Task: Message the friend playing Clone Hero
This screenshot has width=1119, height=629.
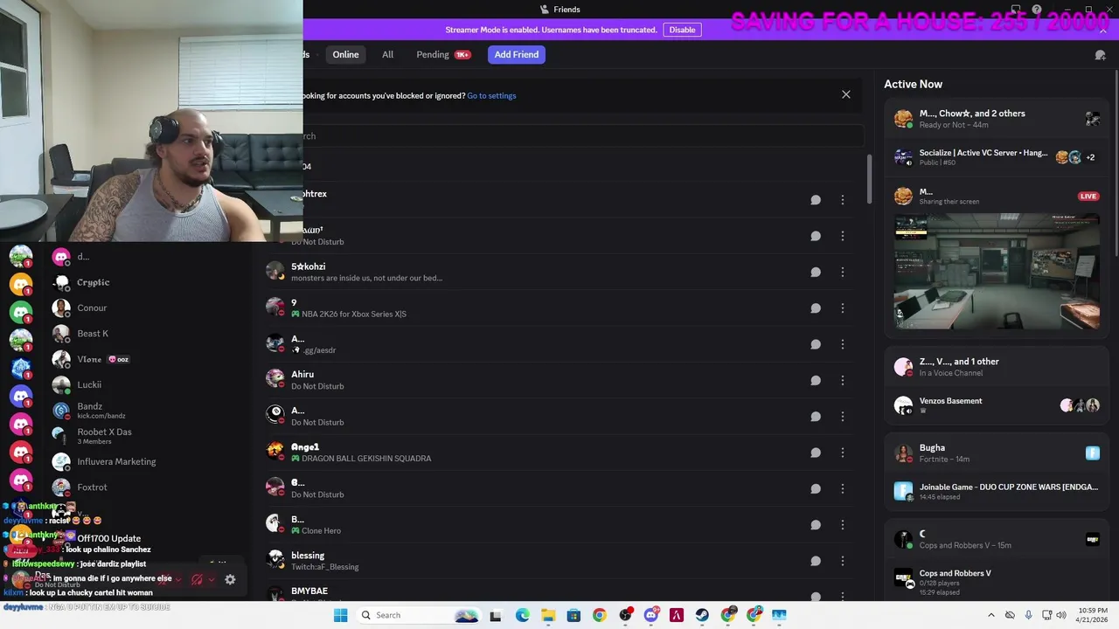Action: click(x=816, y=525)
